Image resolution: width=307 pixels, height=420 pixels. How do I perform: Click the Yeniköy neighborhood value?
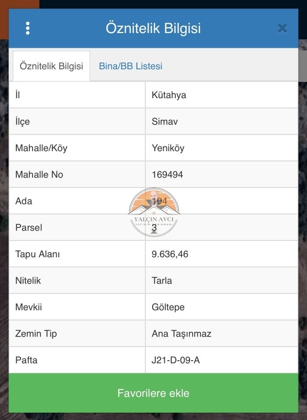(x=168, y=148)
